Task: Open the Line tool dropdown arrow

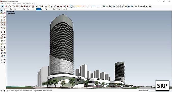Action: click(x=11, y=7)
